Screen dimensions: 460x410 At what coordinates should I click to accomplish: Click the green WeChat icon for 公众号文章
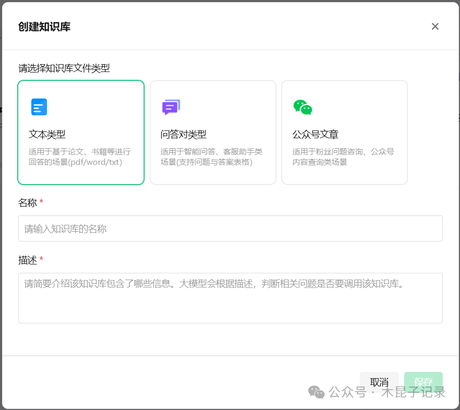pos(302,106)
